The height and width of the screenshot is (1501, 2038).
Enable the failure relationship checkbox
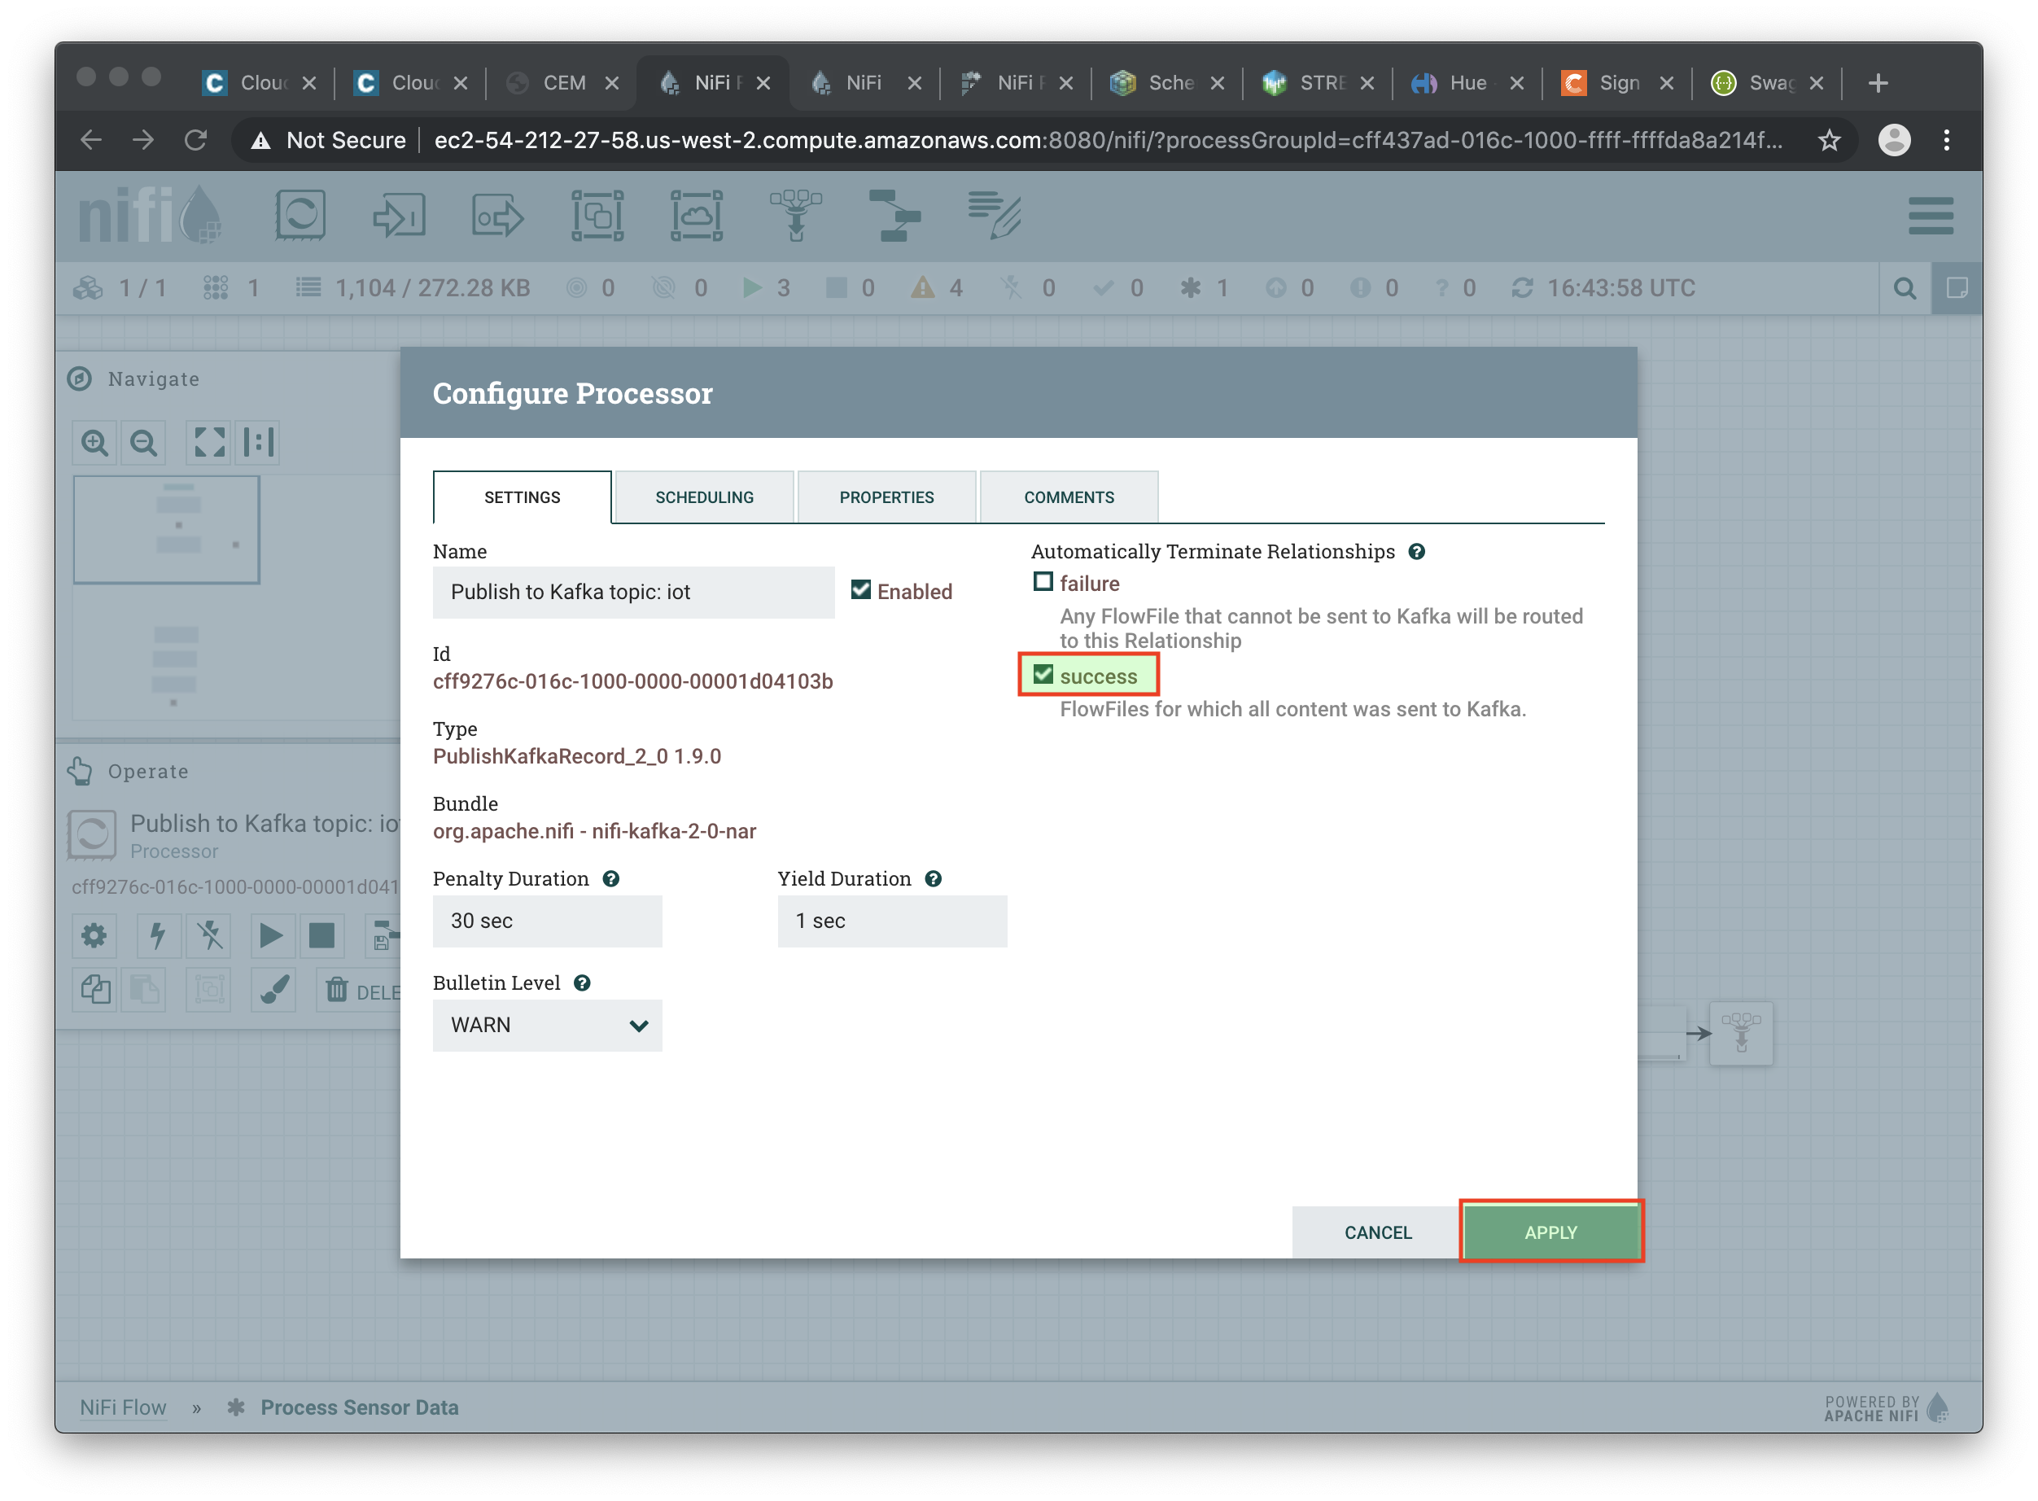[1043, 584]
